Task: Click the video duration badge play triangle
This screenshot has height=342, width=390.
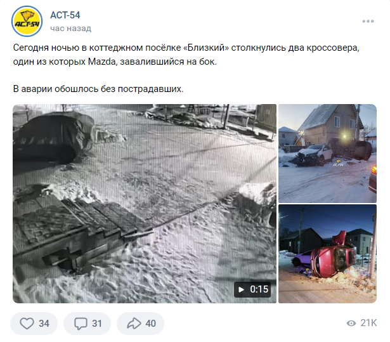Action: (x=241, y=290)
